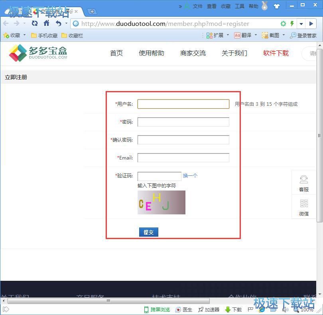Click the go arrow button in address bar

tap(311, 24)
